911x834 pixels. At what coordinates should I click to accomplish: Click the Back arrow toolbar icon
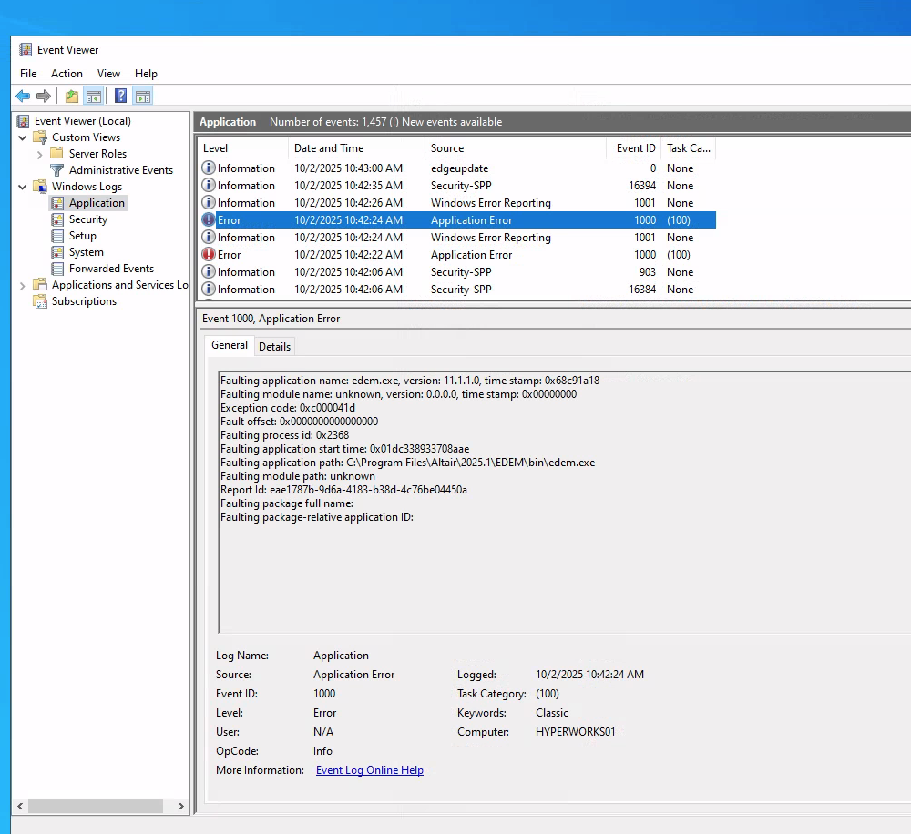23,96
